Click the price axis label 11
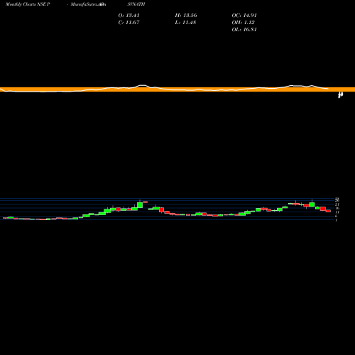Screen dimensions: 355x355 click(x=337, y=212)
